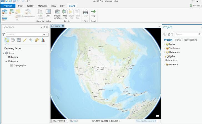The width and height of the screenshot is (202, 124).
Task: Select List By Editing pencil icon
Action: click(x=25, y=40)
